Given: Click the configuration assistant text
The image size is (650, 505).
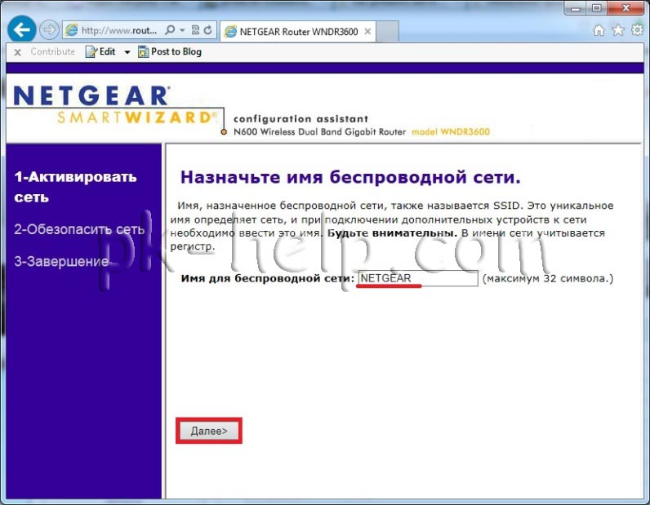Looking at the screenshot, I should click(301, 119).
